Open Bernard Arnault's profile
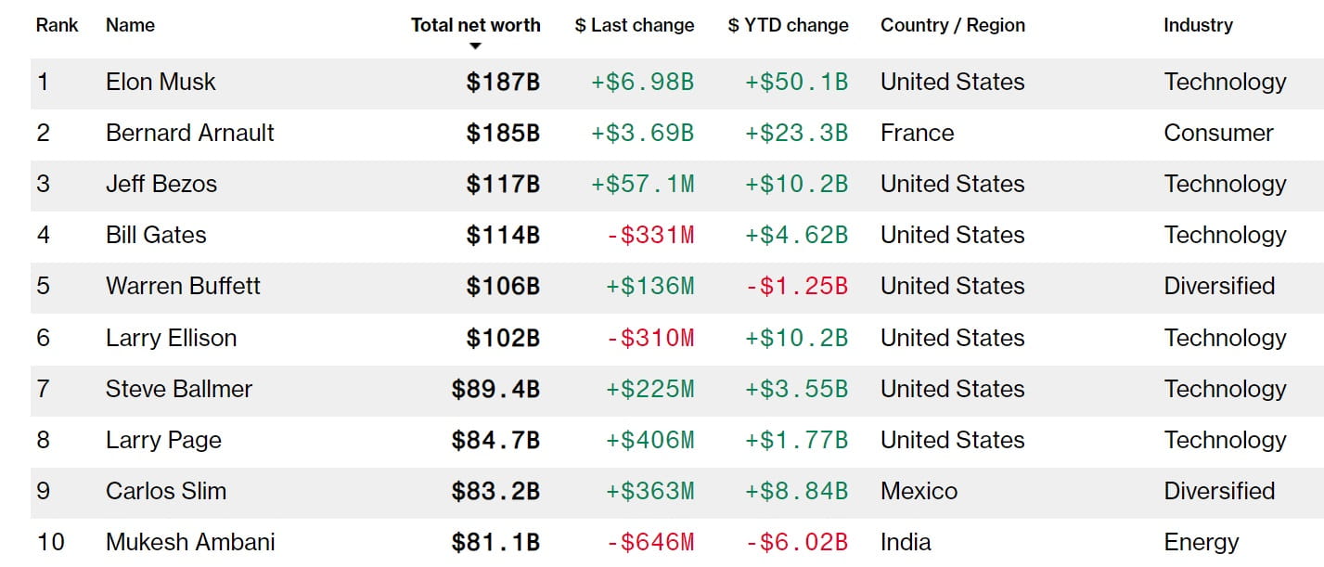Viewport: 1324px width, 567px height. [190, 133]
